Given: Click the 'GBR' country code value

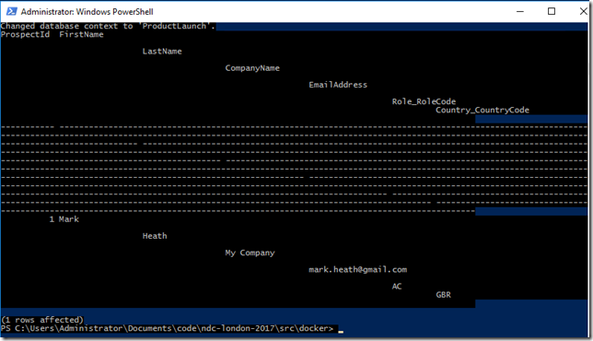Looking at the screenshot, I should pos(443,294).
